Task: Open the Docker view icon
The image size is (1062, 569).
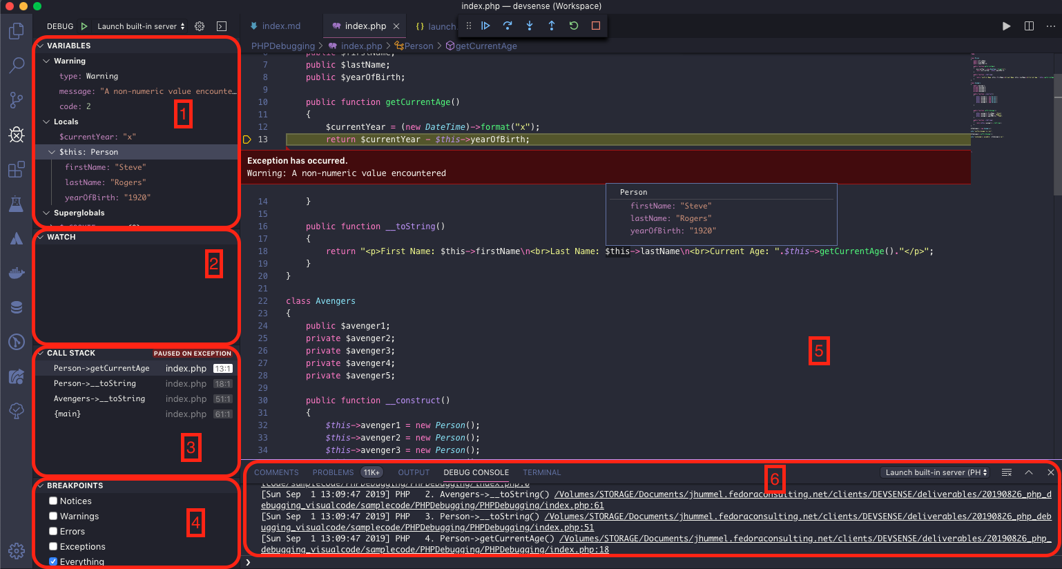Action: click(17, 273)
